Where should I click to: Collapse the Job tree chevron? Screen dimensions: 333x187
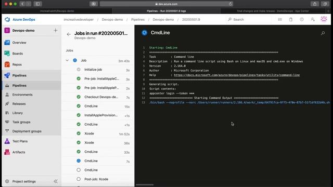tap(67, 60)
